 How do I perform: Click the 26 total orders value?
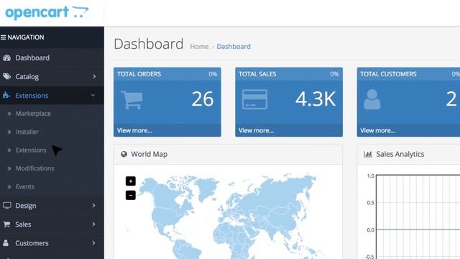(203, 99)
